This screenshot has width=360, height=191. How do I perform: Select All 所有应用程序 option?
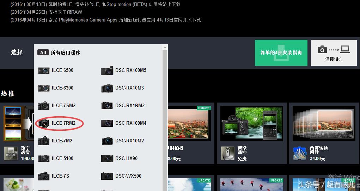(59, 53)
